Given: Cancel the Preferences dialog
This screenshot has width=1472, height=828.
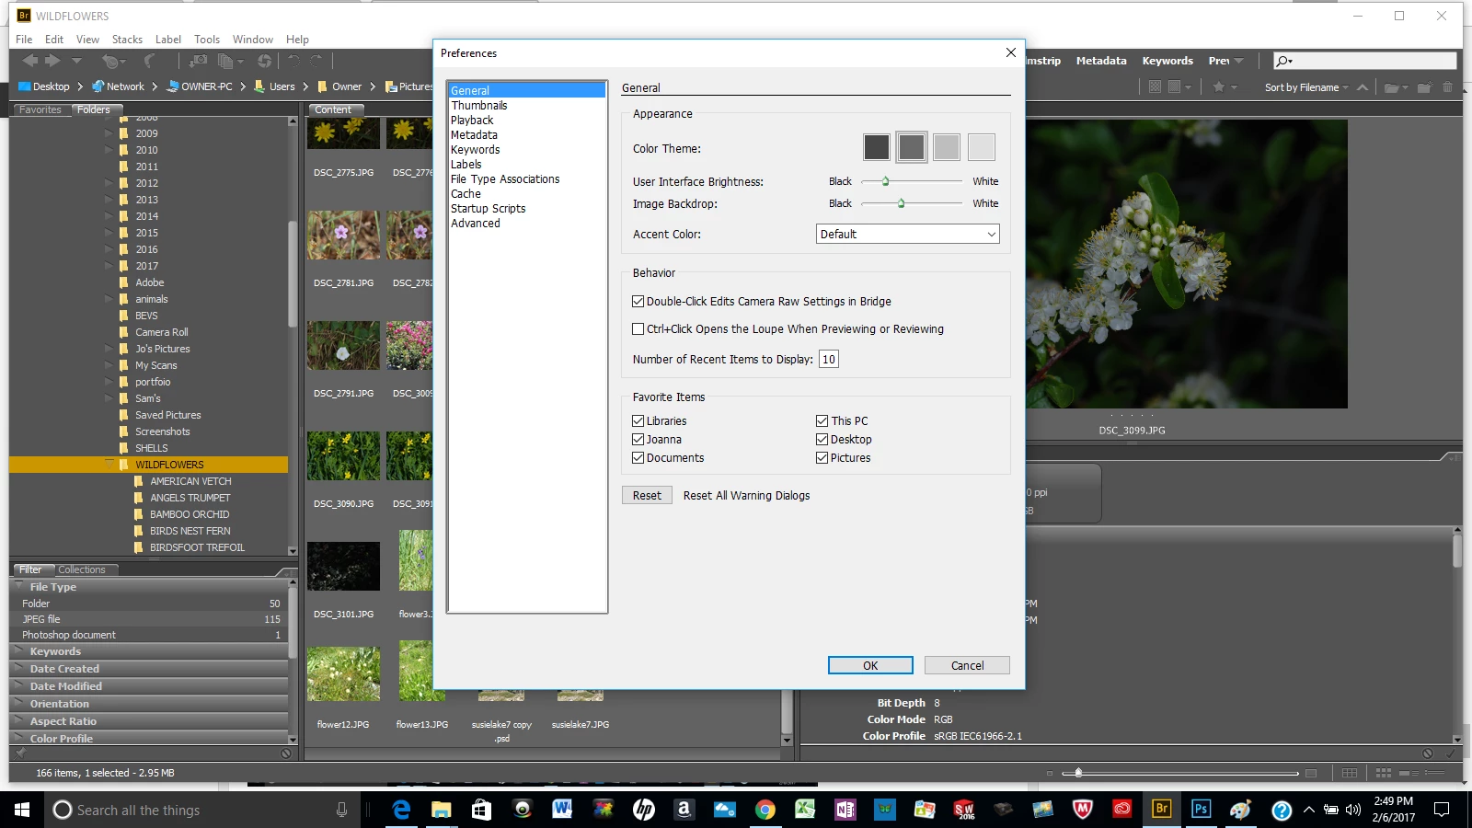Looking at the screenshot, I should pyautogui.click(x=967, y=665).
